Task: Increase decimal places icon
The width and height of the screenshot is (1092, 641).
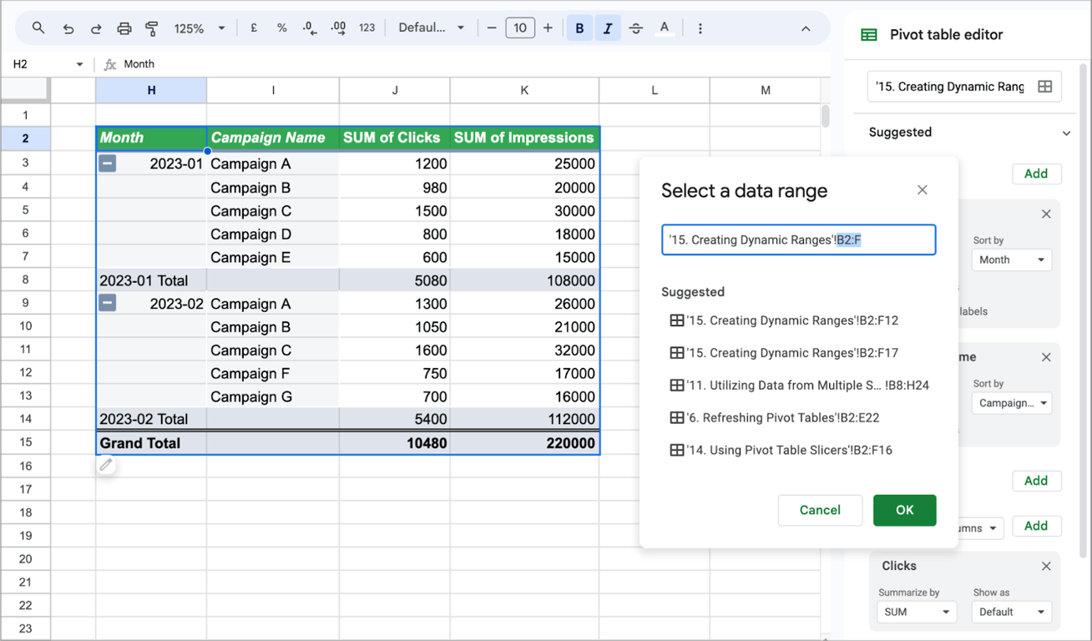Action: (x=338, y=28)
